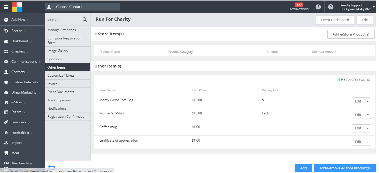Open Configure Registration Form item

pos(67,41)
